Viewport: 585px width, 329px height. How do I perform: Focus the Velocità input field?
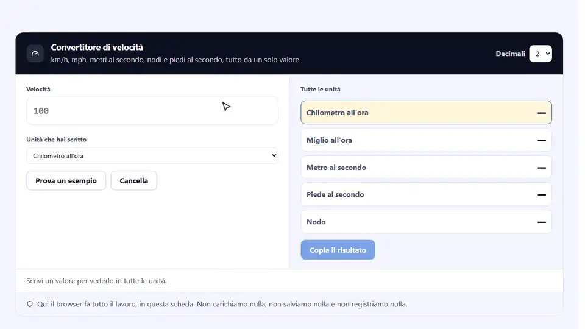coord(152,111)
